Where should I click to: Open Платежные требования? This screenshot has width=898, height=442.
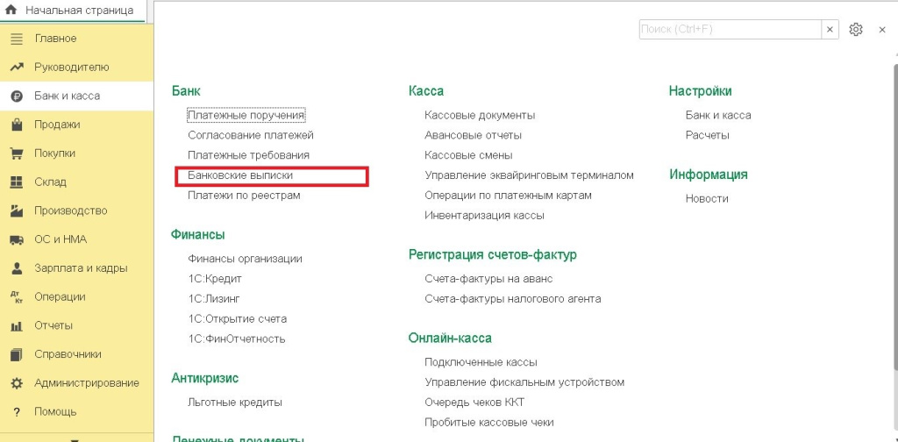click(x=248, y=155)
